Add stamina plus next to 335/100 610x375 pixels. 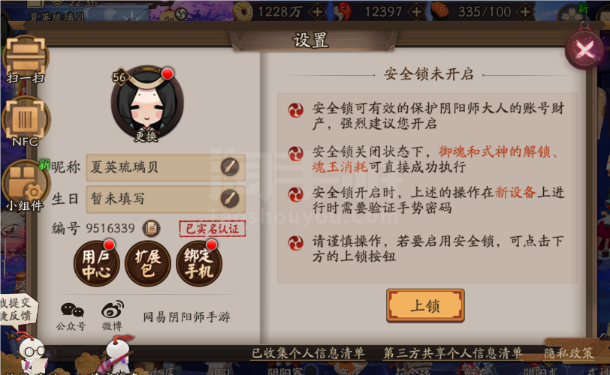pyautogui.click(x=525, y=12)
